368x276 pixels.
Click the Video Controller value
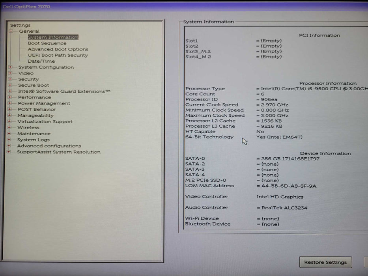280,197
